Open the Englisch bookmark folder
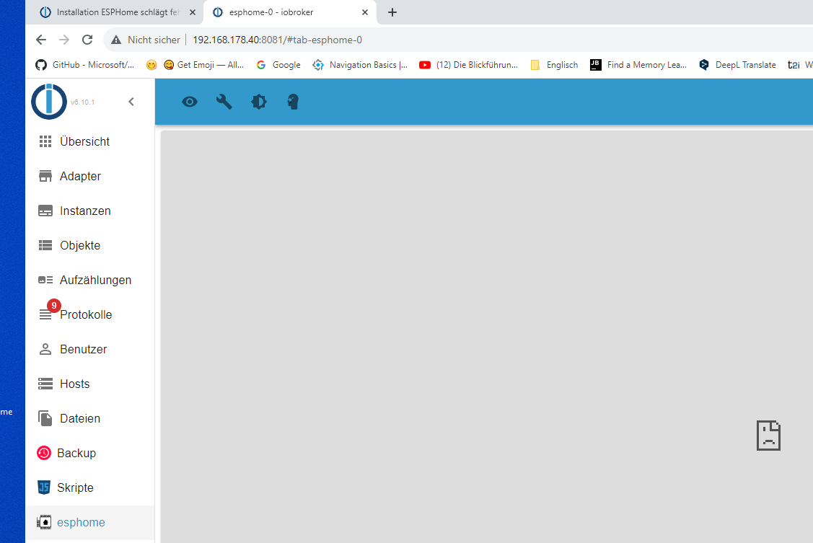Image resolution: width=813 pixels, height=543 pixels. pos(554,65)
